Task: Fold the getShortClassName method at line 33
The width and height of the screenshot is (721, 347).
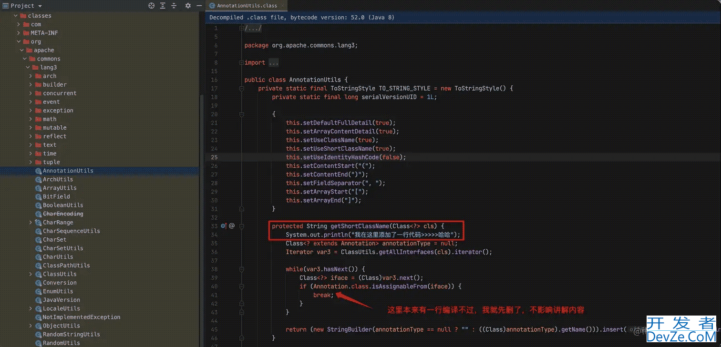Action: pyautogui.click(x=241, y=226)
